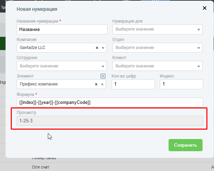Focus the Кол-во цифр input
214x171 pixels.
(133, 84)
